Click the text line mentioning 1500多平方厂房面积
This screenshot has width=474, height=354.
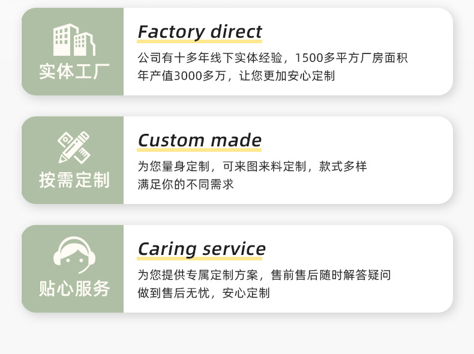pos(272,58)
